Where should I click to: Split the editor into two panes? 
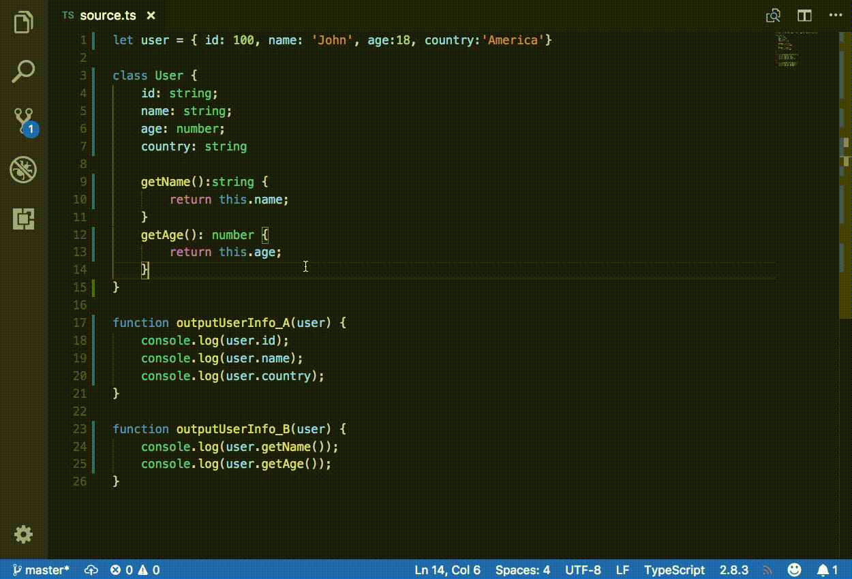pos(804,15)
